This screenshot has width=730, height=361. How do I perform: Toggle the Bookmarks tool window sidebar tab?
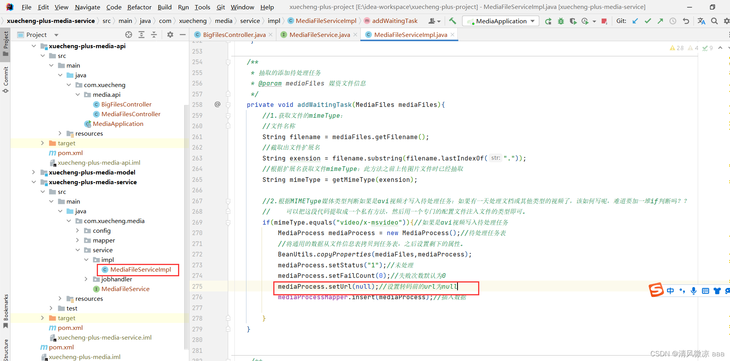pyautogui.click(x=5, y=311)
